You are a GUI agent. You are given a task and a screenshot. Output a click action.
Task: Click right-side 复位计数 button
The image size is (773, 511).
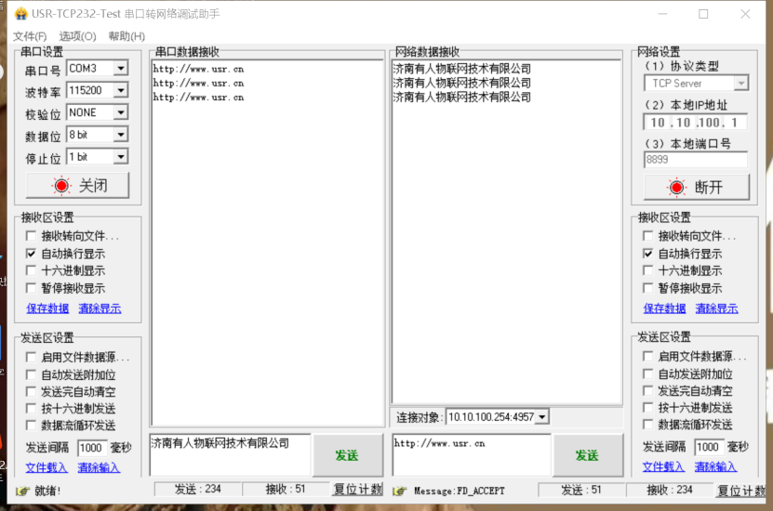[x=740, y=491]
